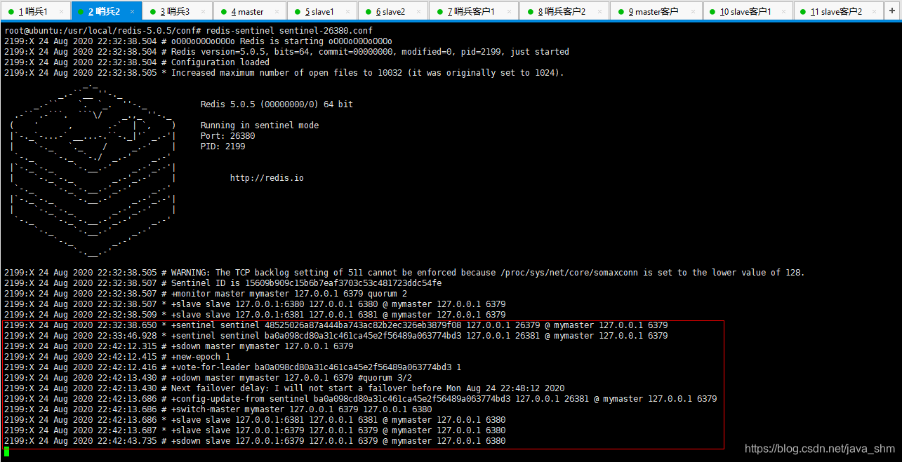902x462 pixels.
Task: Close the 8 哨兵客户2 tab
Action: (x=600, y=12)
